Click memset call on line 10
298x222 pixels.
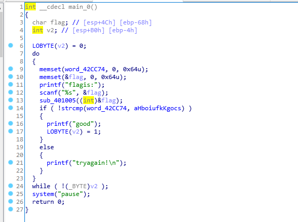tap(50, 77)
